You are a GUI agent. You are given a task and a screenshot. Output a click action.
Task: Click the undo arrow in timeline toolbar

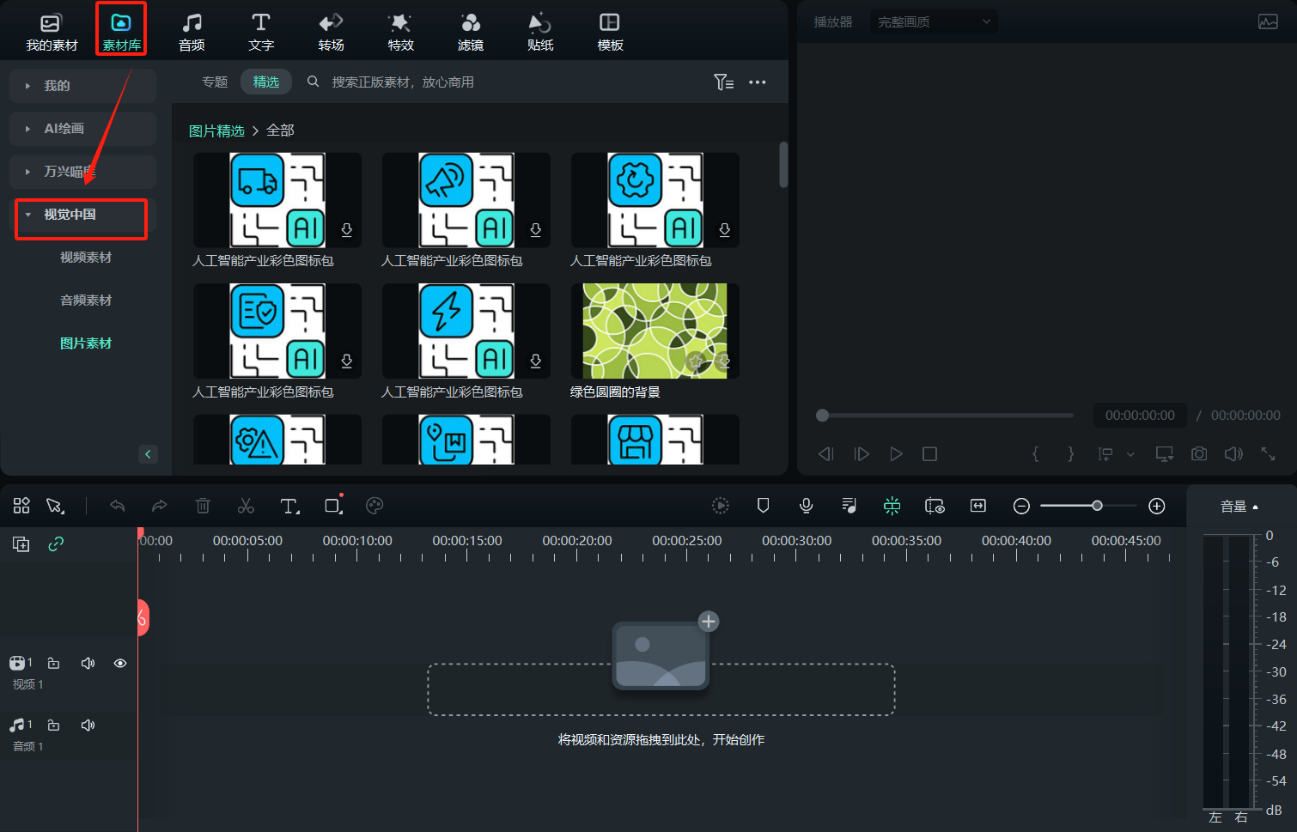click(x=118, y=506)
